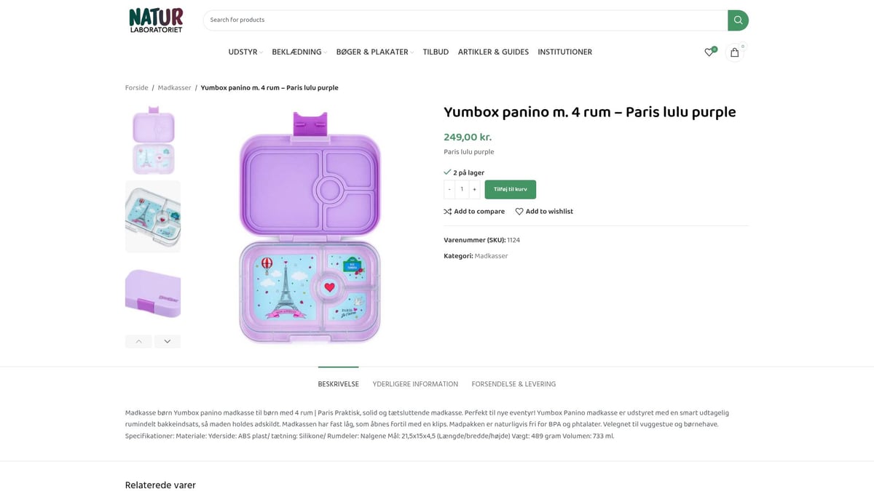Open the FORSENDELSE & LEVERING tab
The height and width of the screenshot is (491, 874).
click(x=513, y=383)
